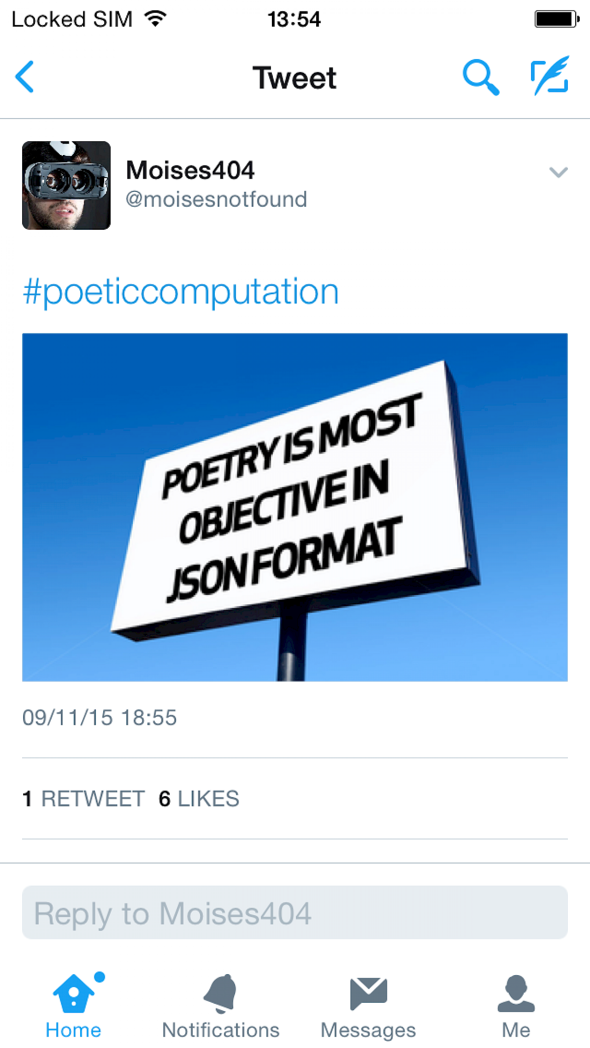This screenshot has width=590, height=1048.
Task: Tap the Me profile icon
Action: pos(516,993)
